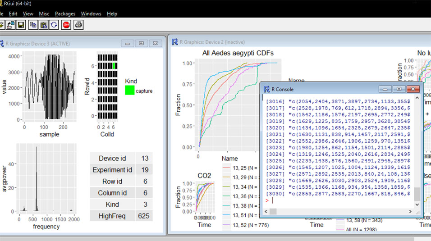
Task: Activate the R Graphics Device 2 title bar
Action: pyautogui.click(x=271, y=42)
